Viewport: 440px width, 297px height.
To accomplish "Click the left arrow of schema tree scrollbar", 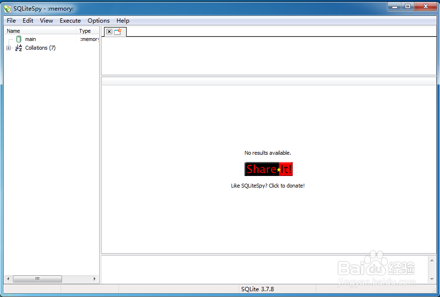I will tap(8, 279).
